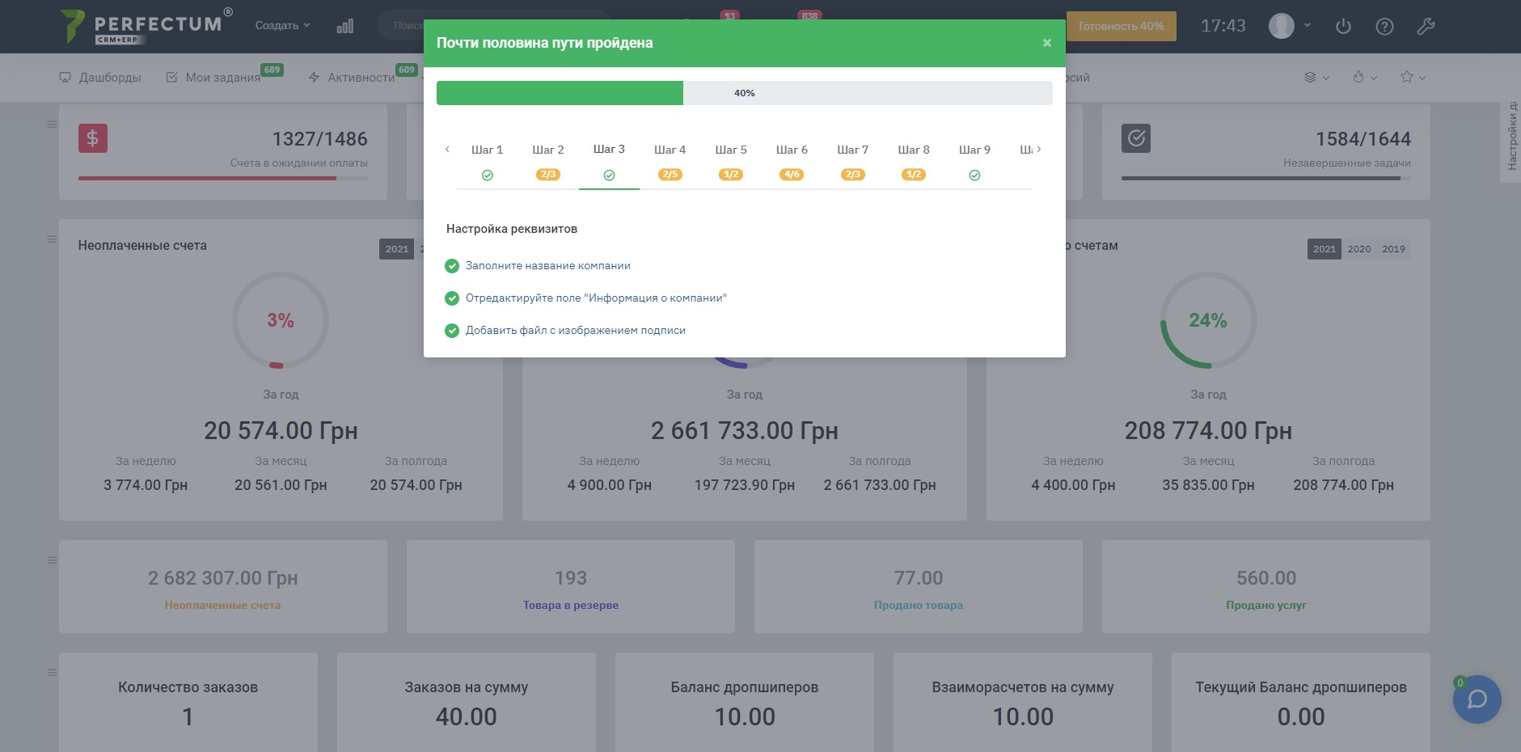Expand the Создать dropdown menu
The width and height of the screenshot is (1521, 752).
pos(282,26)
